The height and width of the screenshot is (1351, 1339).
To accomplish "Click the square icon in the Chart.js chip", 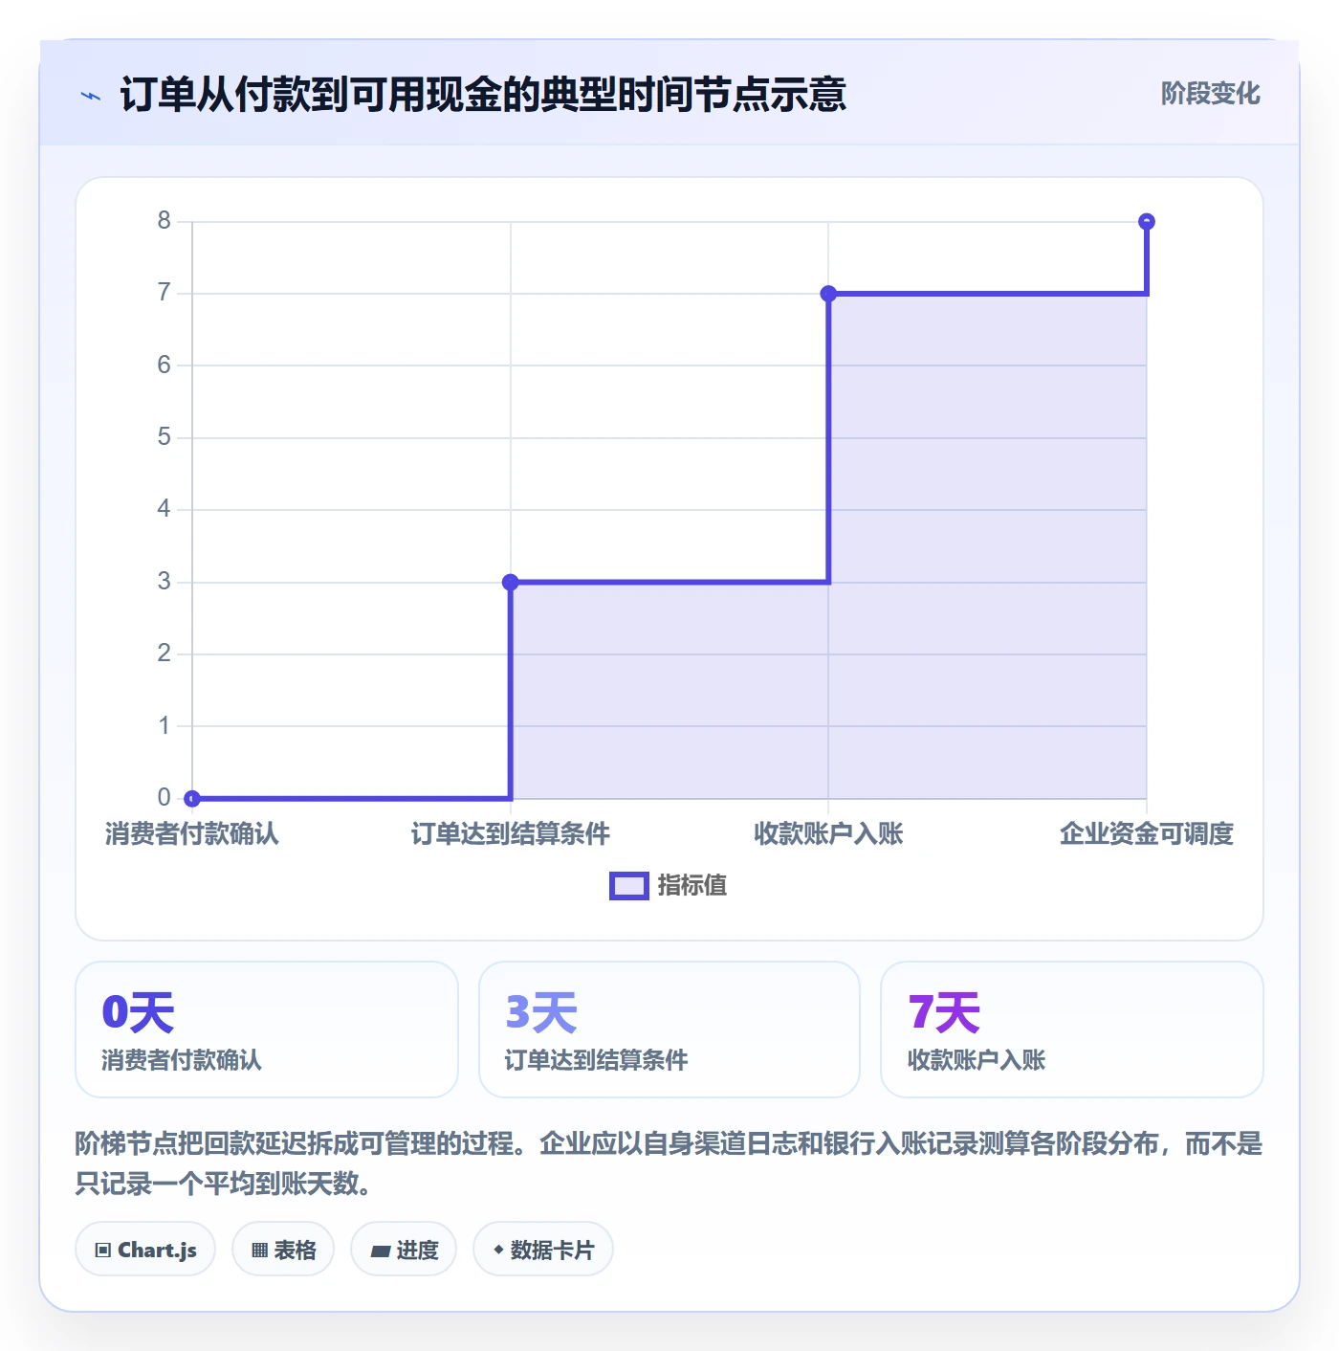I will pos(103,1251).
